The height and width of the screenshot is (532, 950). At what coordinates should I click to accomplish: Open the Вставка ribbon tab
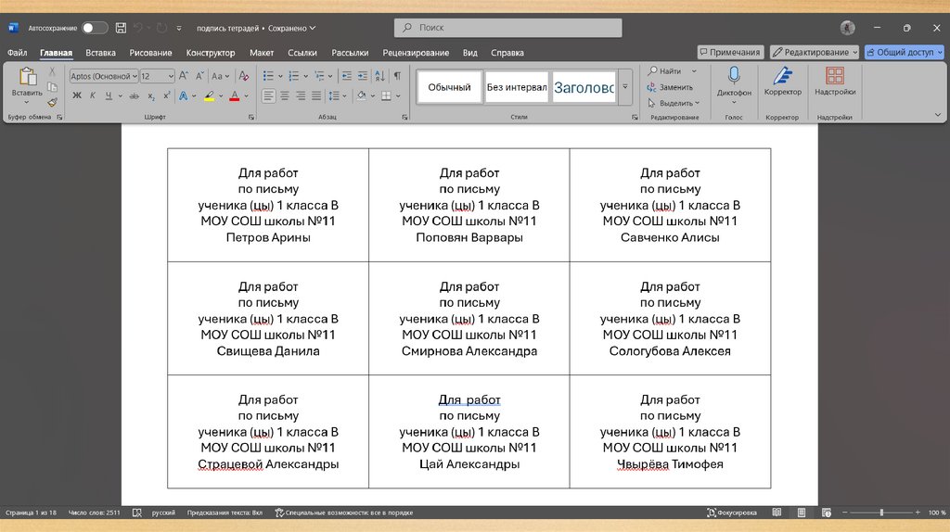click(100, 53)
